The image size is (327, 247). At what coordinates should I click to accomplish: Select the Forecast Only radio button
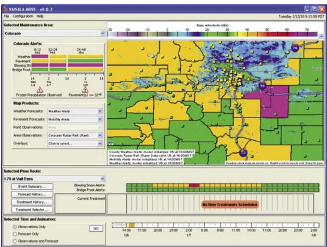click(x=15, y=234)
